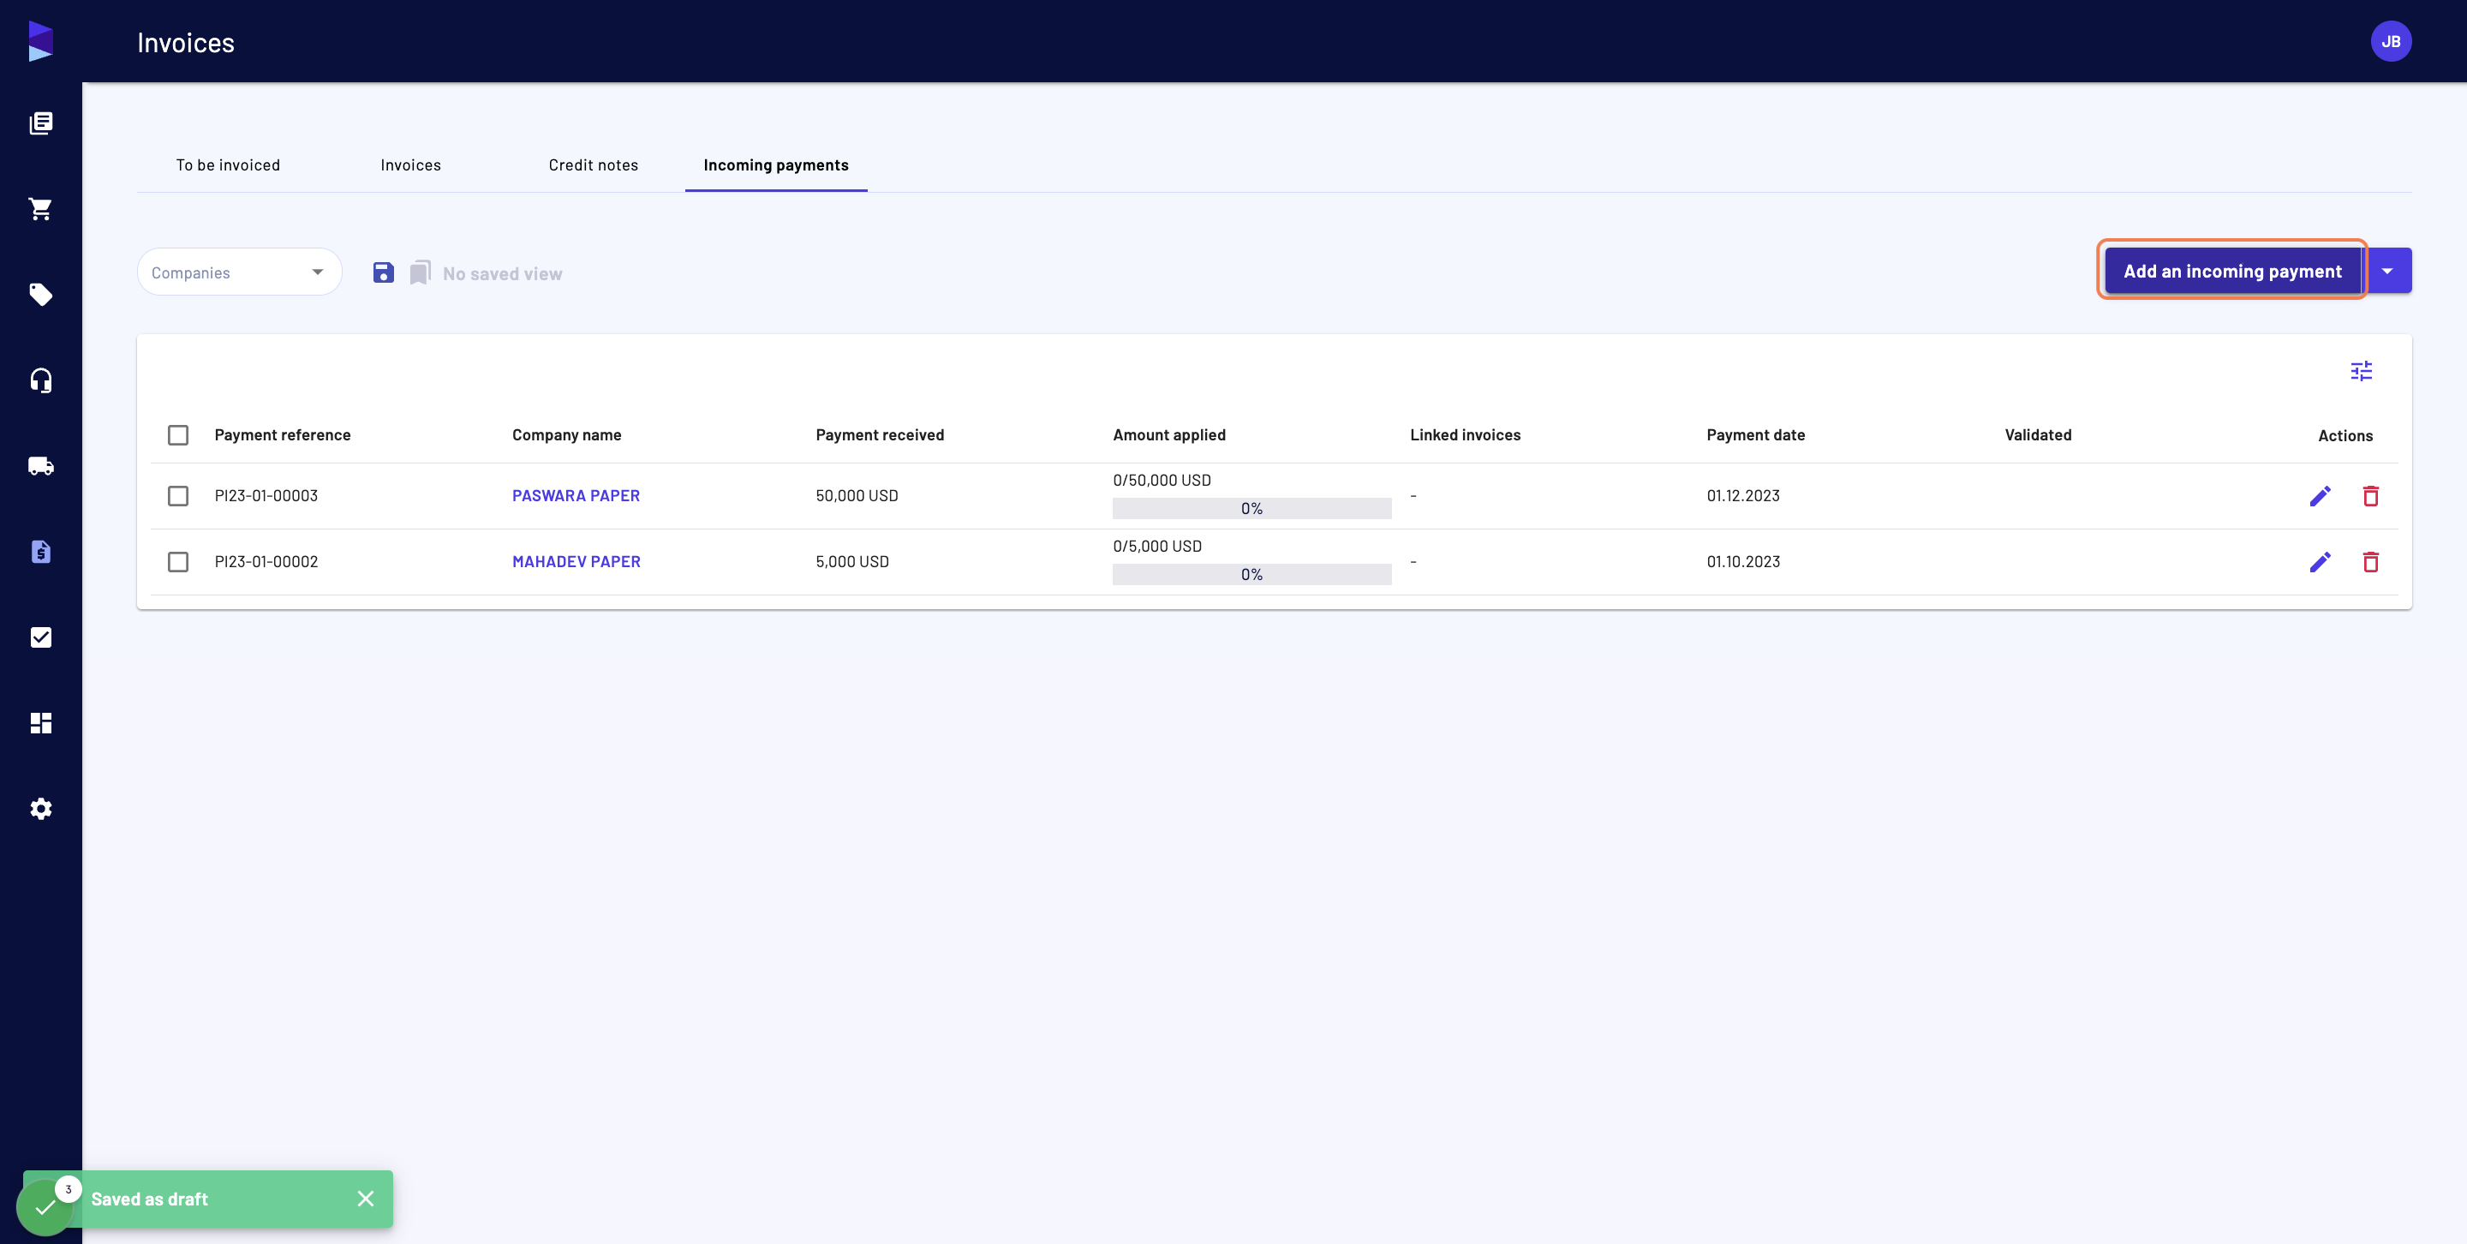Open the Companies filter dropdown
Screen dimensions: 2467x1244
(x=240, y=272)
